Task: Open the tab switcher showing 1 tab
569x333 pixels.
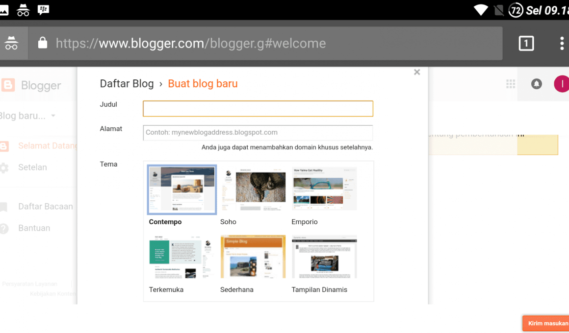Action: 526,44
